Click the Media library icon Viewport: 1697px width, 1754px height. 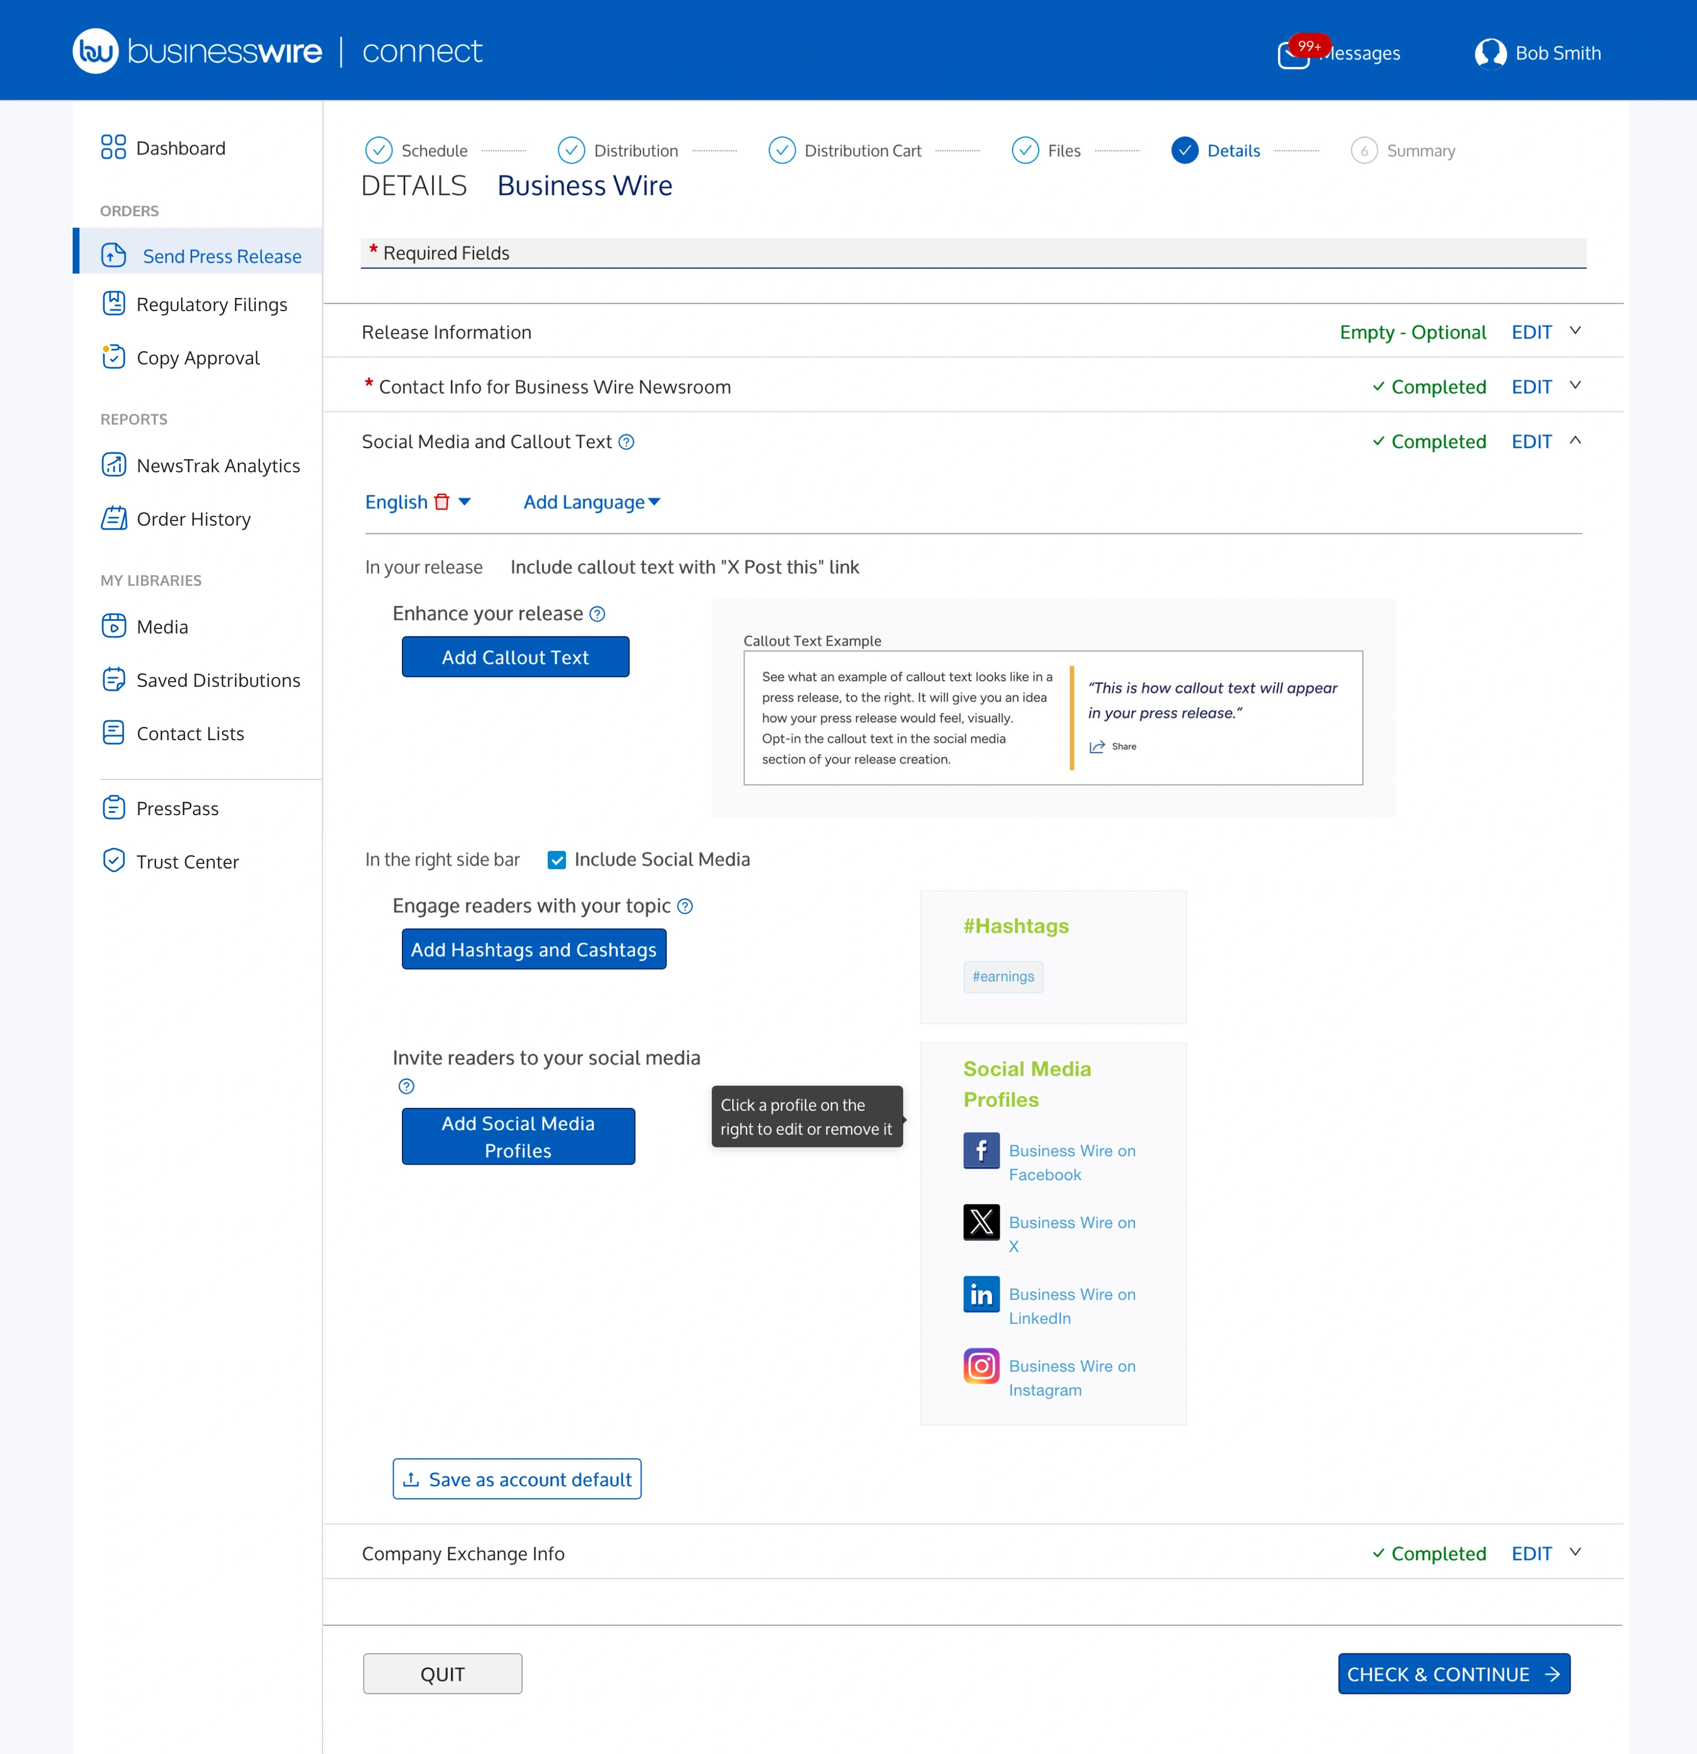coord(114,627)
